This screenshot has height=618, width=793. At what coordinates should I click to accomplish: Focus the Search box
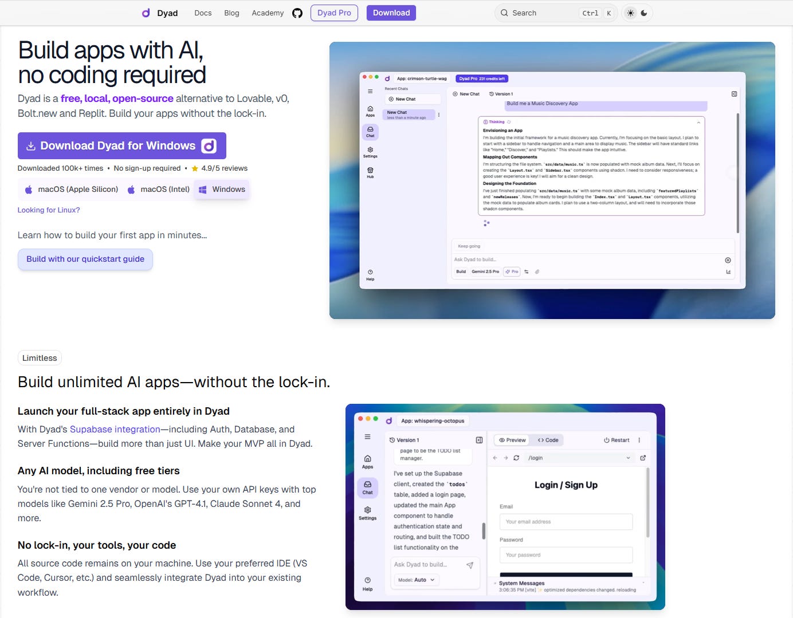(556, 13)
